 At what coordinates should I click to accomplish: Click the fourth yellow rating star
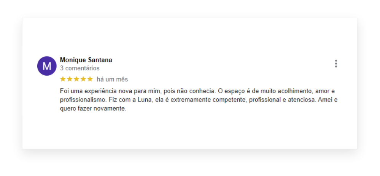point(83,79)
